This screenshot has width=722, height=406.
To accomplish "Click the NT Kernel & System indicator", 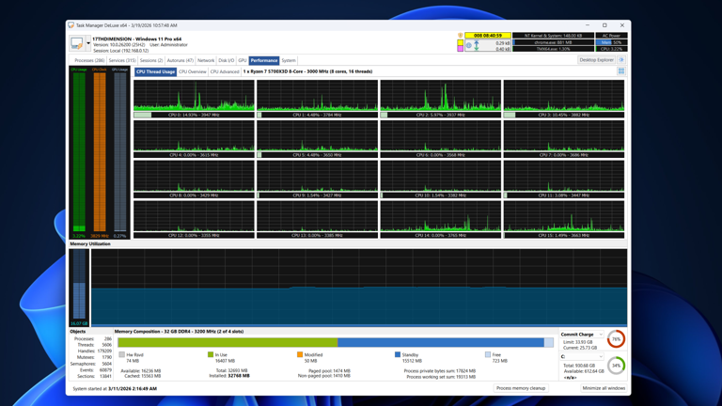I will pos(553,36).
